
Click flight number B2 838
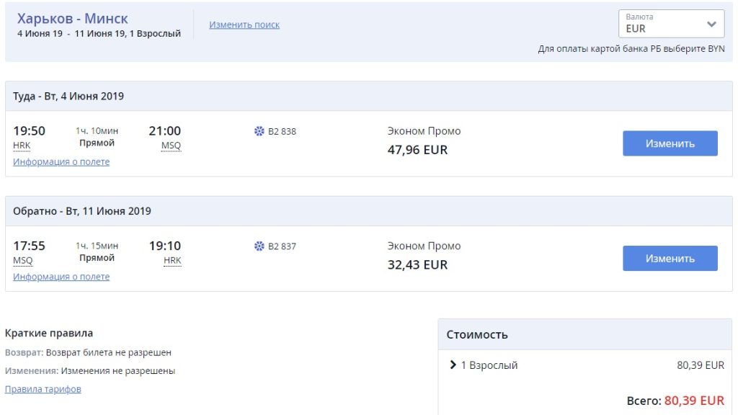click(x=282, y=131)
